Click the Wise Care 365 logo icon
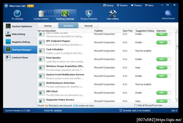Image resolution: width=183 pixels, height=123 pixels. 6,6
